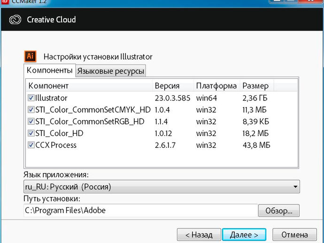Click the 11,3 МБ size cell
The image size is (324, 243).
coord(255,110)
